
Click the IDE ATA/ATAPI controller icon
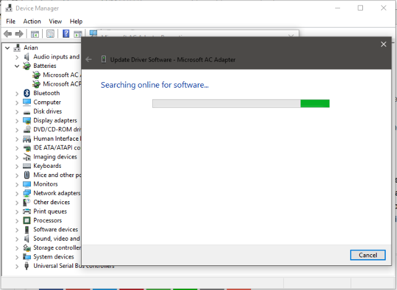27,148
